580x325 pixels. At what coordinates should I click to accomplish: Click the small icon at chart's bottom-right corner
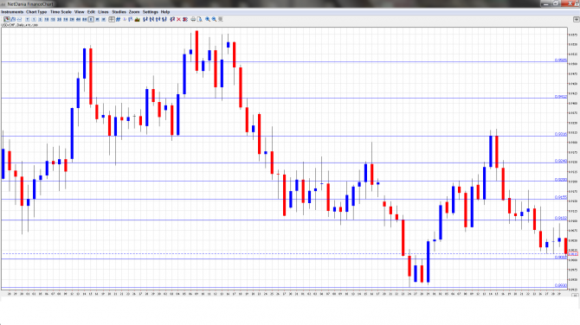pos(575,295)
